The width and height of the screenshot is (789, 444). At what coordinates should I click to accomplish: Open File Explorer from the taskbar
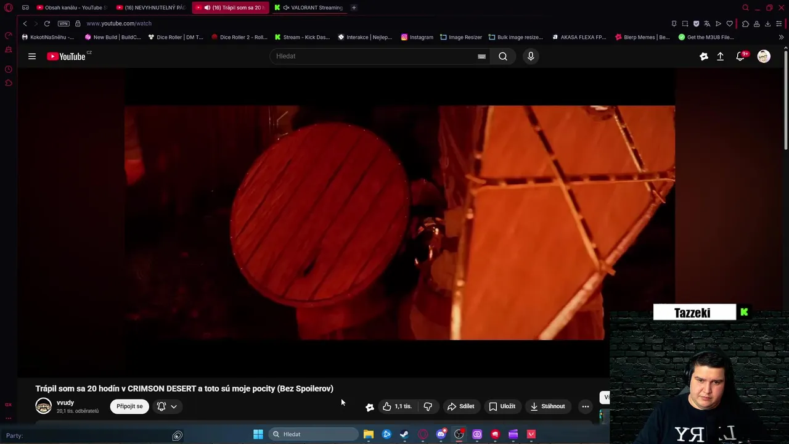(x=369, y=434)
